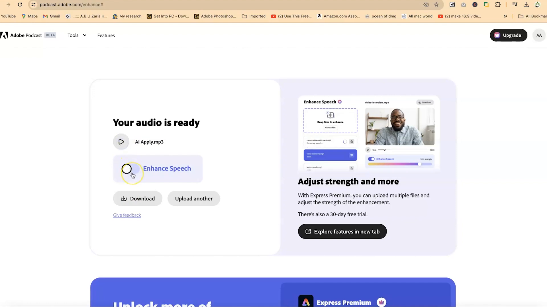
Task: Open Get Into PC bookmark
Action: coord(168,16)
